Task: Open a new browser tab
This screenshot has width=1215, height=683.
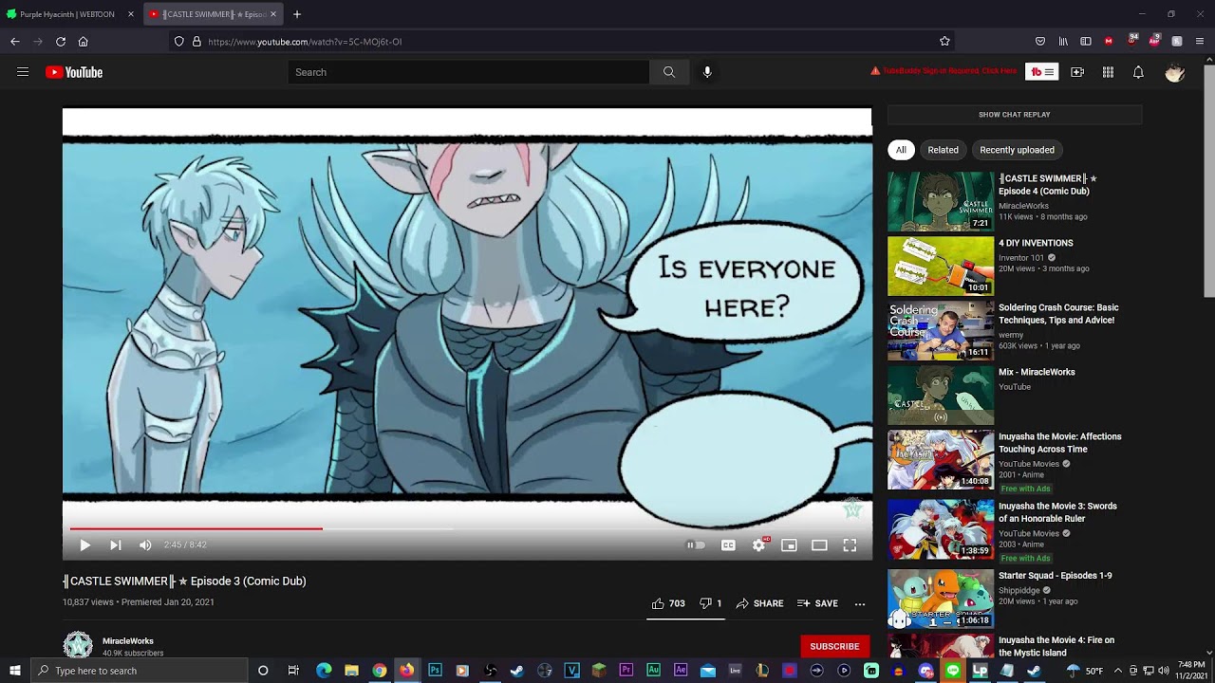Action: (x=297, y=14)
